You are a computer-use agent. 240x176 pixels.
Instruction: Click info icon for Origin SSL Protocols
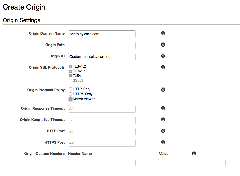coord(163,67)
